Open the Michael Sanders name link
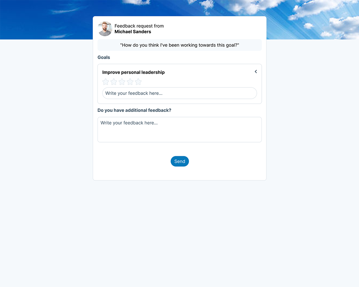359x287 pixels. pos(133,32)
